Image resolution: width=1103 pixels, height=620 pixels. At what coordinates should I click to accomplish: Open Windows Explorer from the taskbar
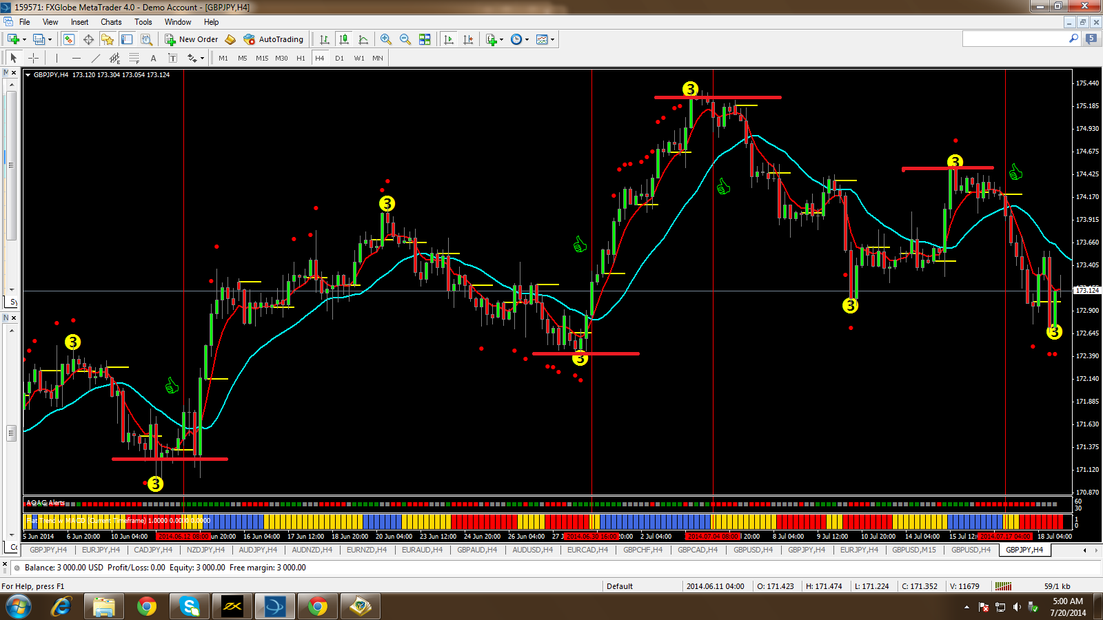pyautogui.click(x=103, y=606)
